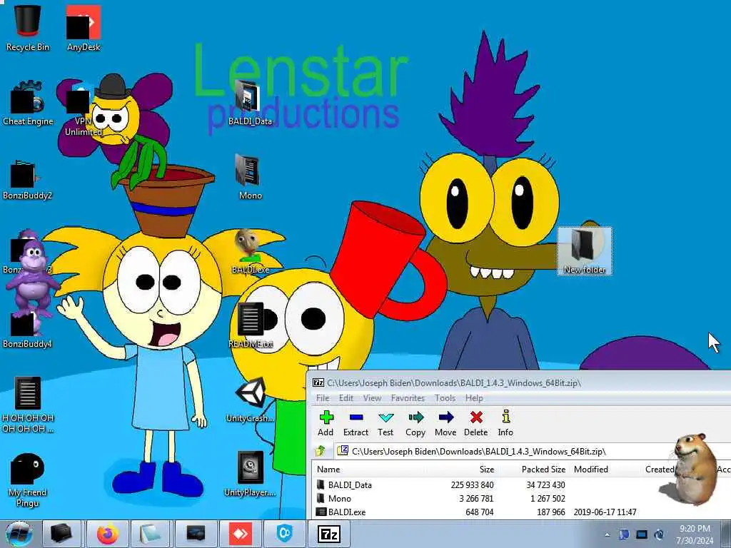Select the UnityPlayer desktop file
This screenshot has width=731, height=548.
tap(251, 475)
